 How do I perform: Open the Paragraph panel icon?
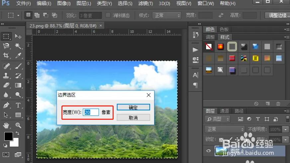coord(195,85)
